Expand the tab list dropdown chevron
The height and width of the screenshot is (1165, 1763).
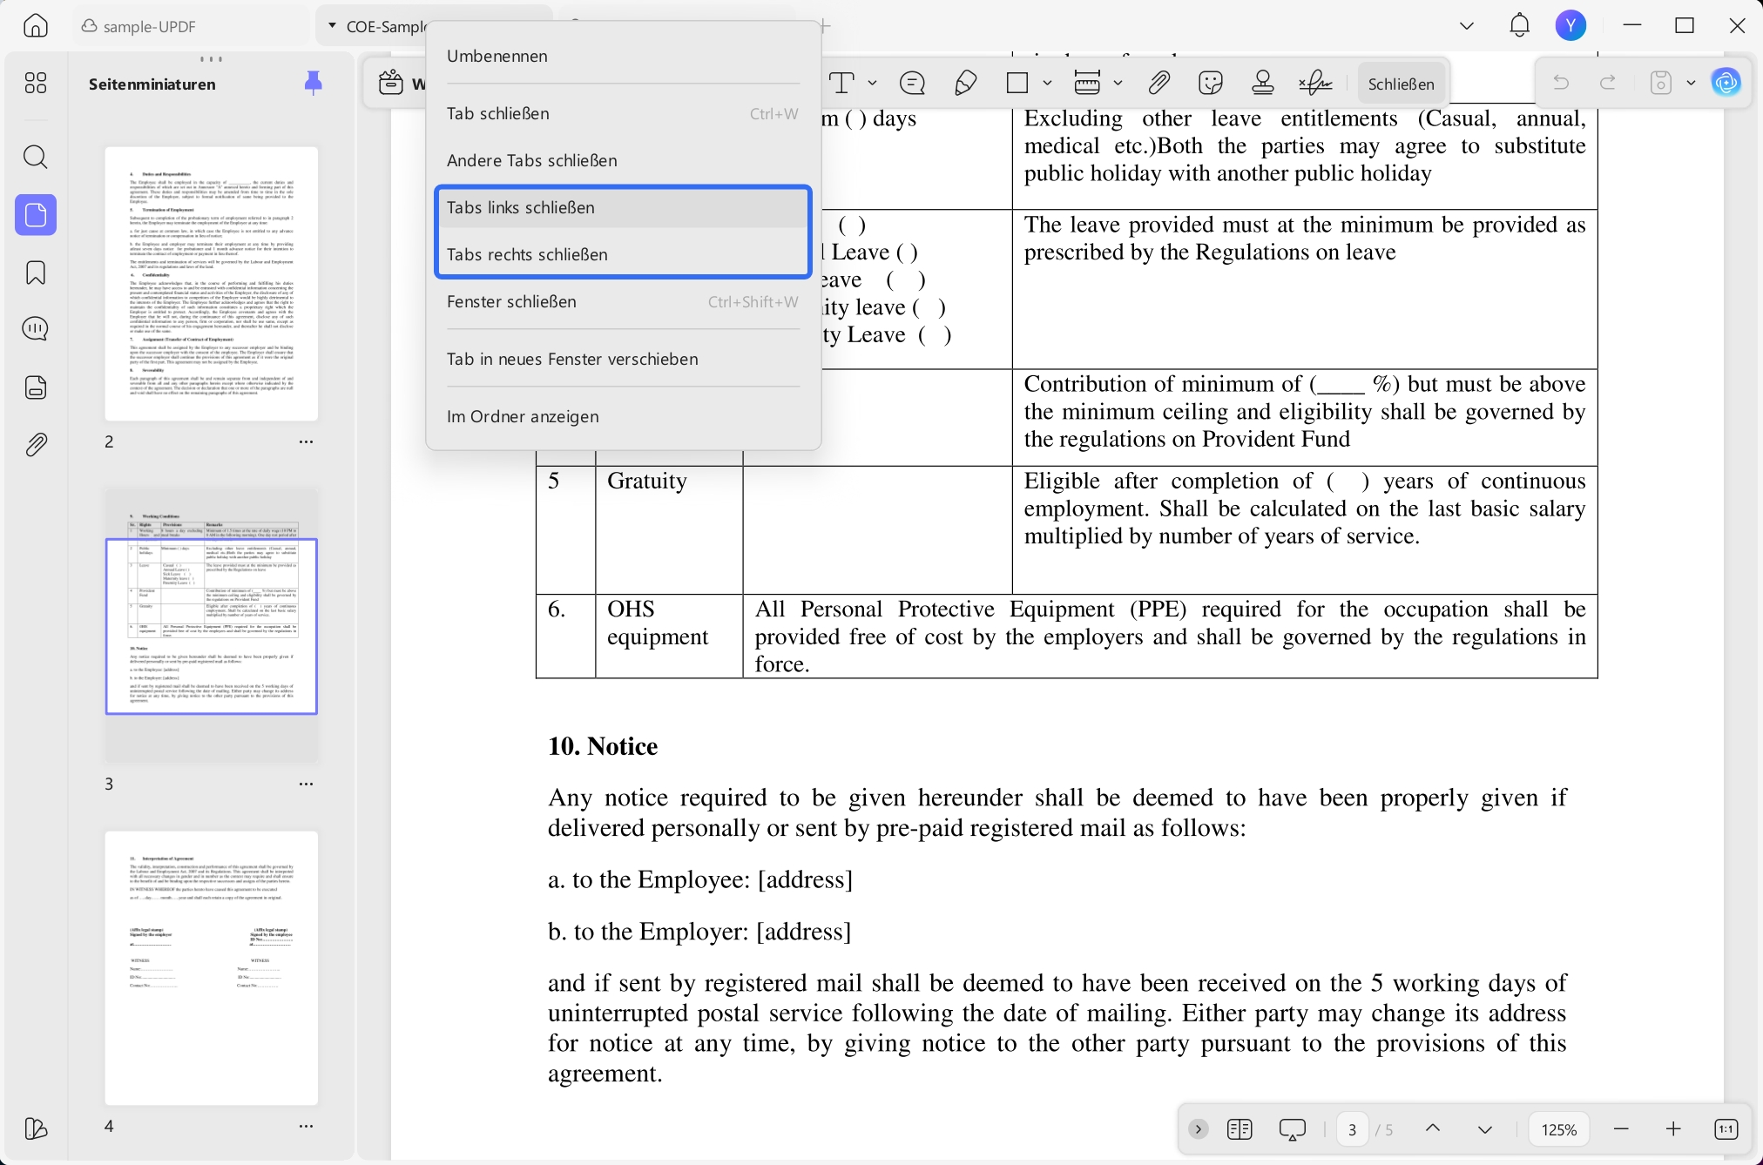coord(1467,26)
